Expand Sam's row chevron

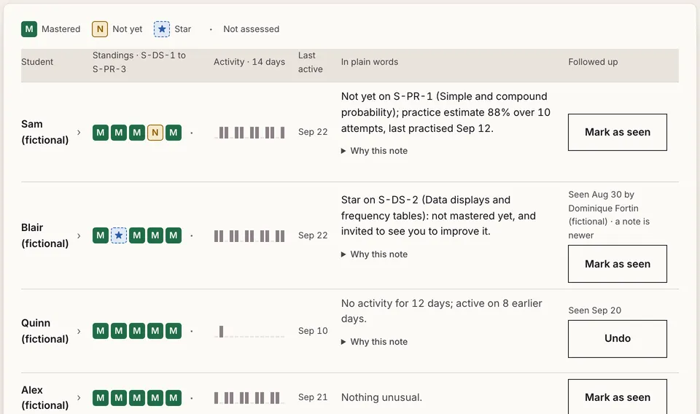click(x=79, y=133)
